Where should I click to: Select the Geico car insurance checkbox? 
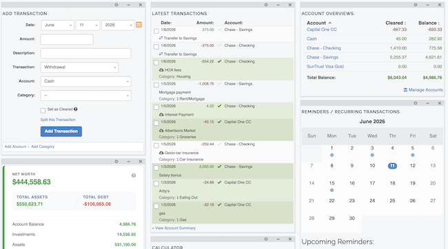point(156,145)
